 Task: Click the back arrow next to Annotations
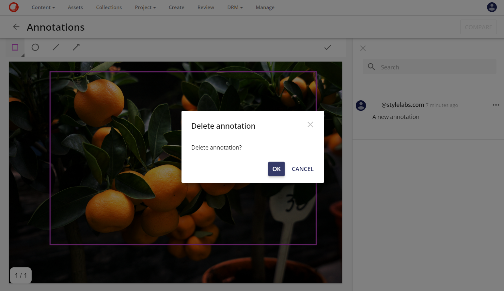pyautogui.click(x=16, y=27)
